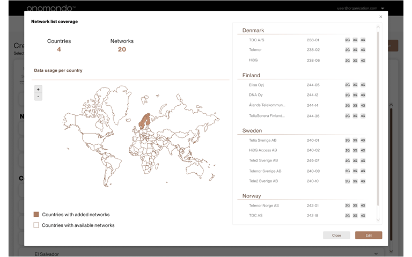
Task: Click the onomondo logo
Action: coord(50,8)
